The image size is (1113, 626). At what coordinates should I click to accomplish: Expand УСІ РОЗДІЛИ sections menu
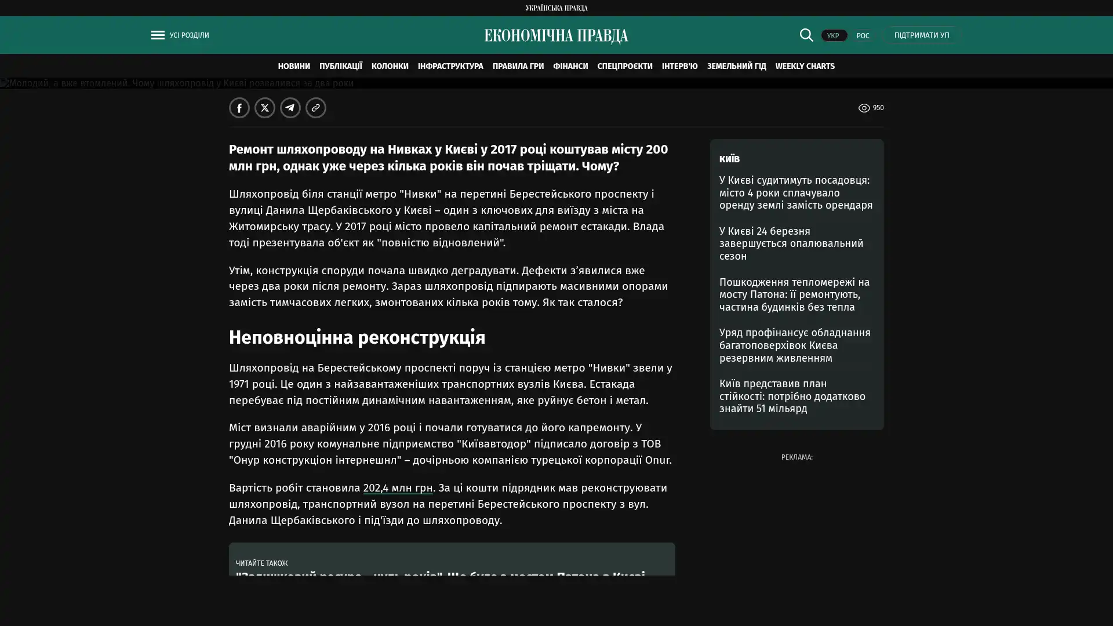click(189, 35)
